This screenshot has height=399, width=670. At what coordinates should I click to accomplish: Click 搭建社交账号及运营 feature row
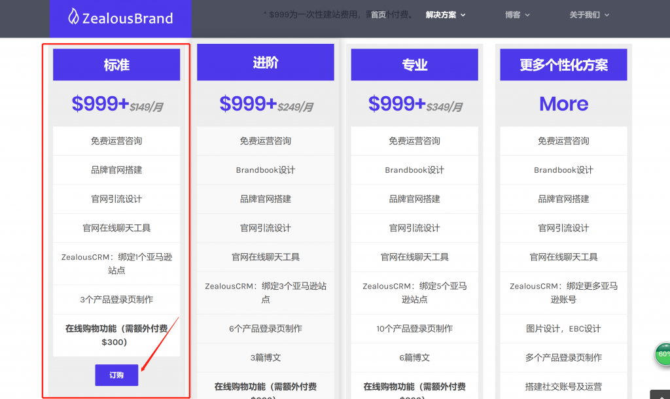pyautogui.click(x=563, y=387)
